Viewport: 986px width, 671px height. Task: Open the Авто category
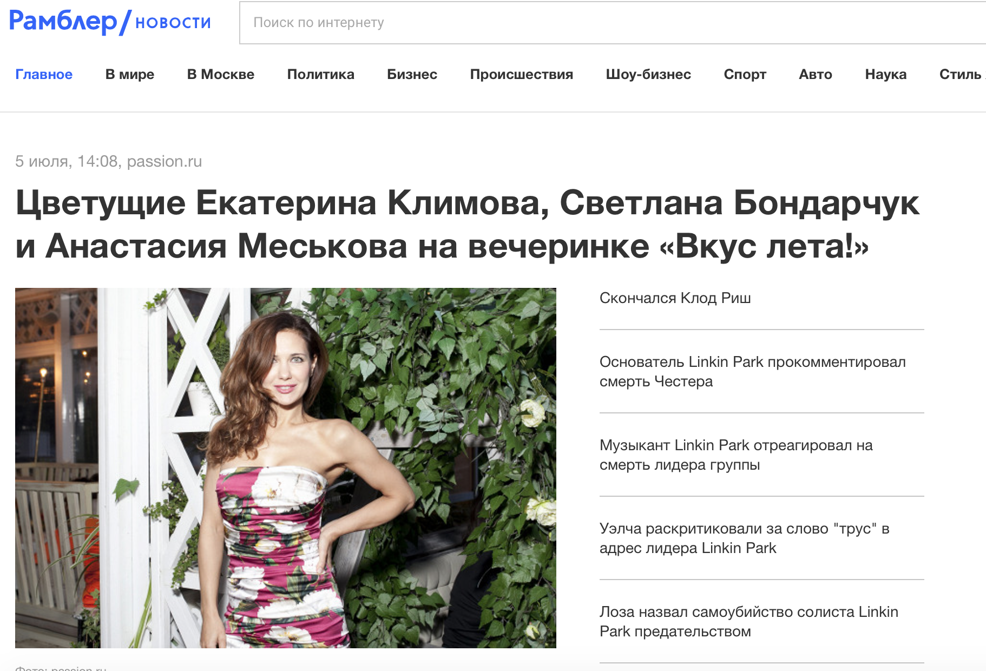[x=816, y=74]
